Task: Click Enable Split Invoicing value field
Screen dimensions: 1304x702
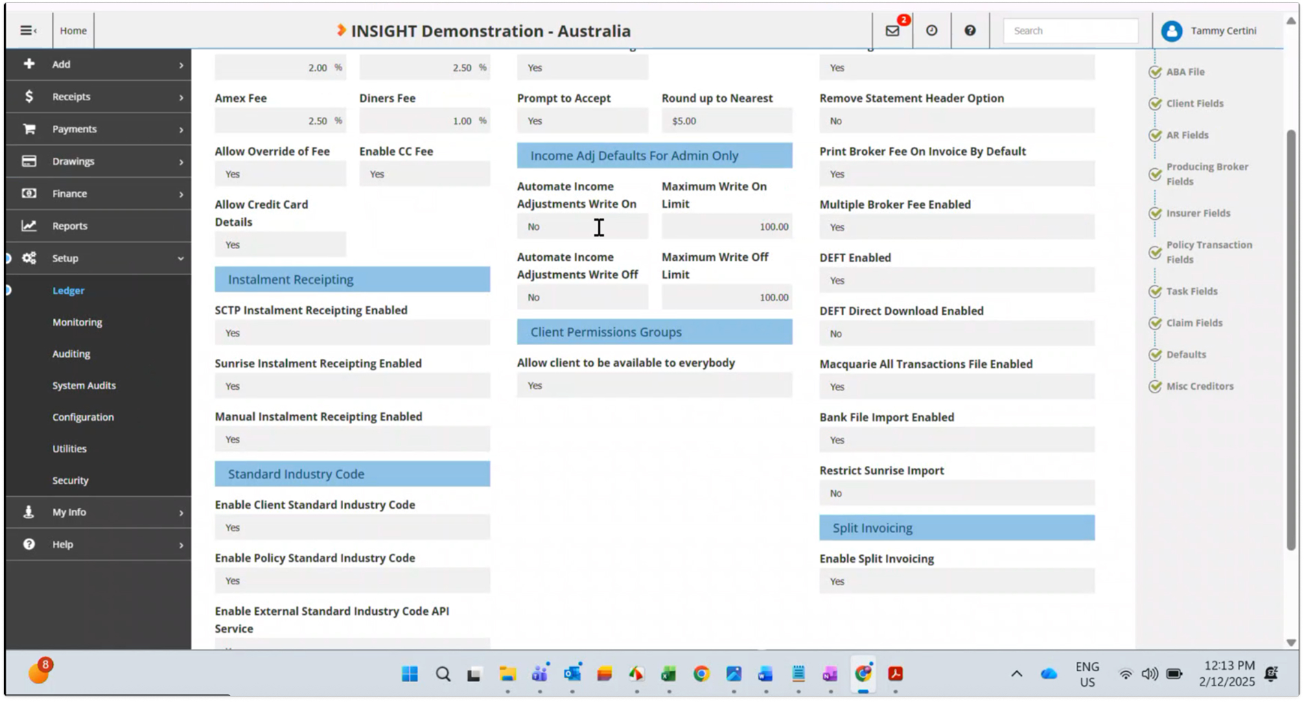Action: coord(957,581)
